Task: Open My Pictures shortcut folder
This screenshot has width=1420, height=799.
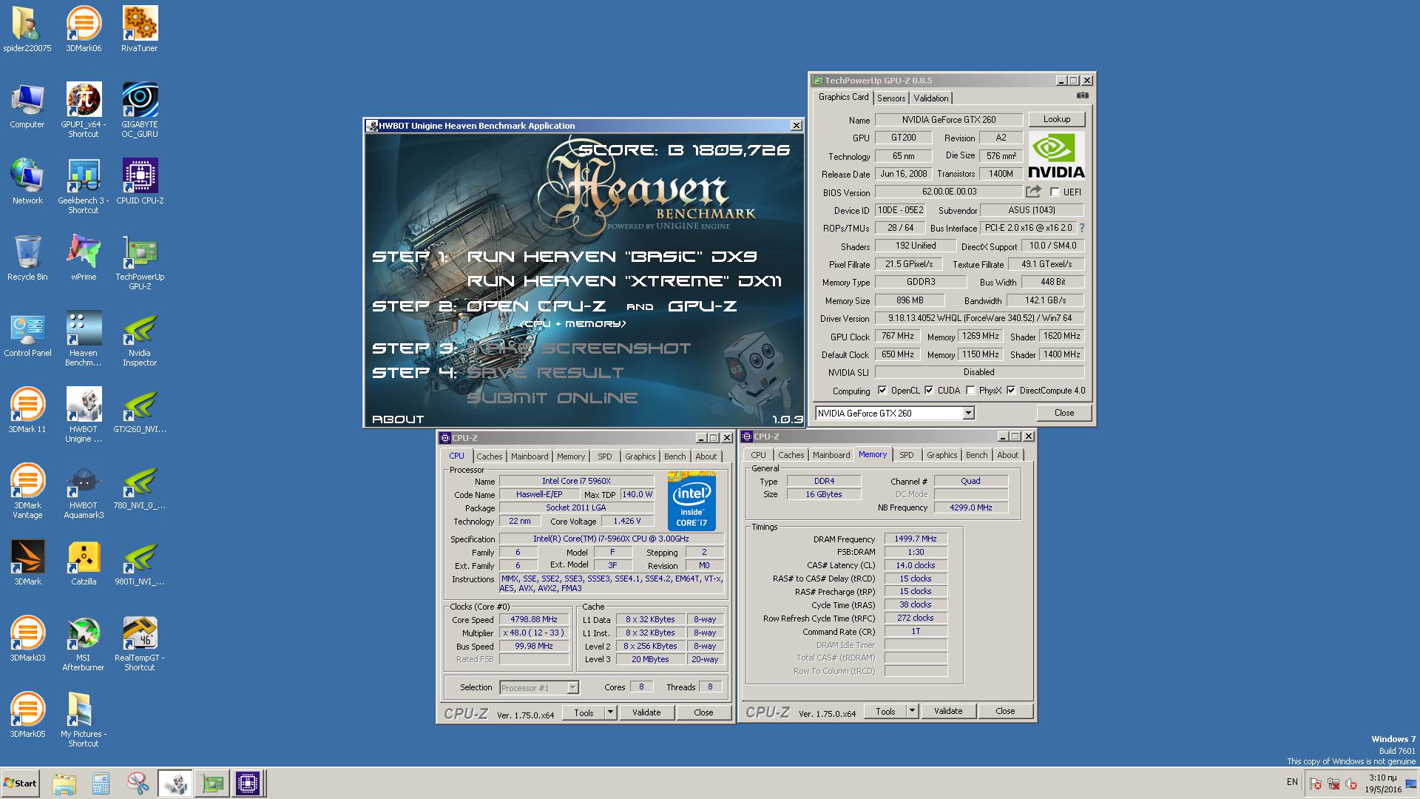Action: tap(84, 720)
